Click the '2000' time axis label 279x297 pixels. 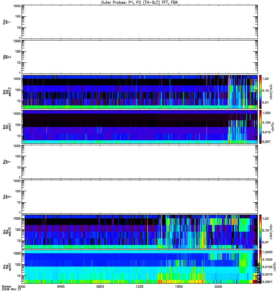218,287
